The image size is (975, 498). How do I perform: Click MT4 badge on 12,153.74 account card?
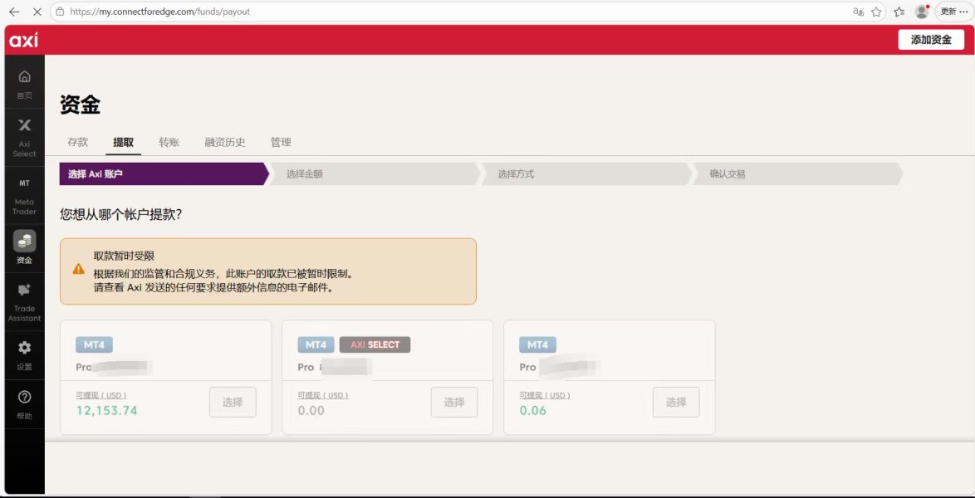(x=94, y=344)
